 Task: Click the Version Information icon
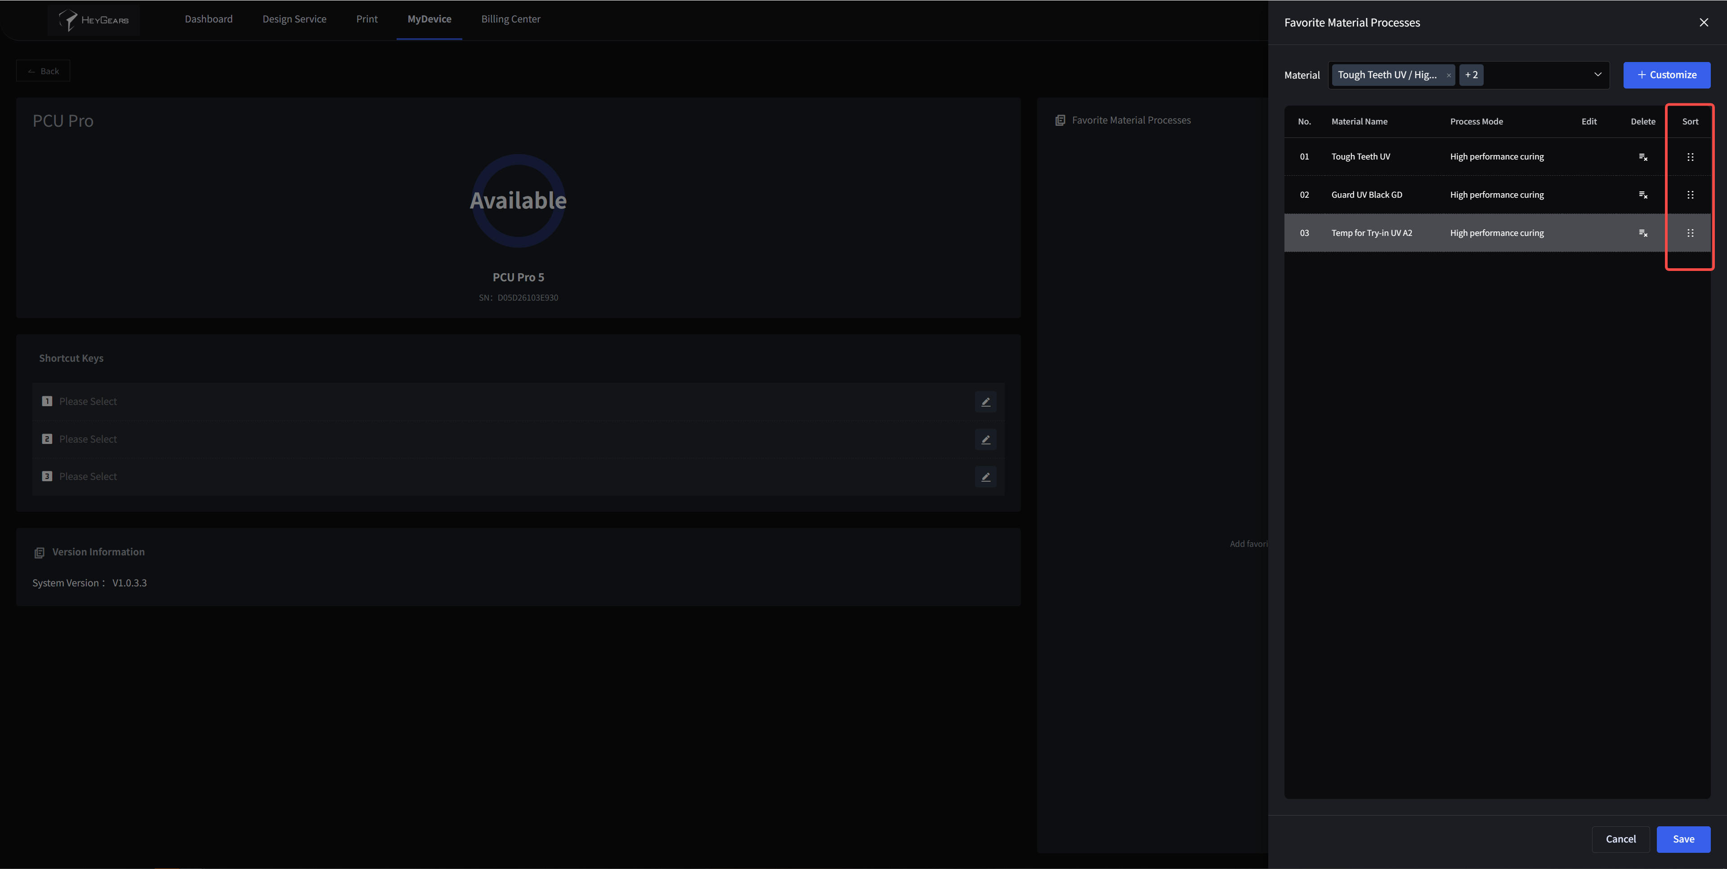tap(40, 553)
